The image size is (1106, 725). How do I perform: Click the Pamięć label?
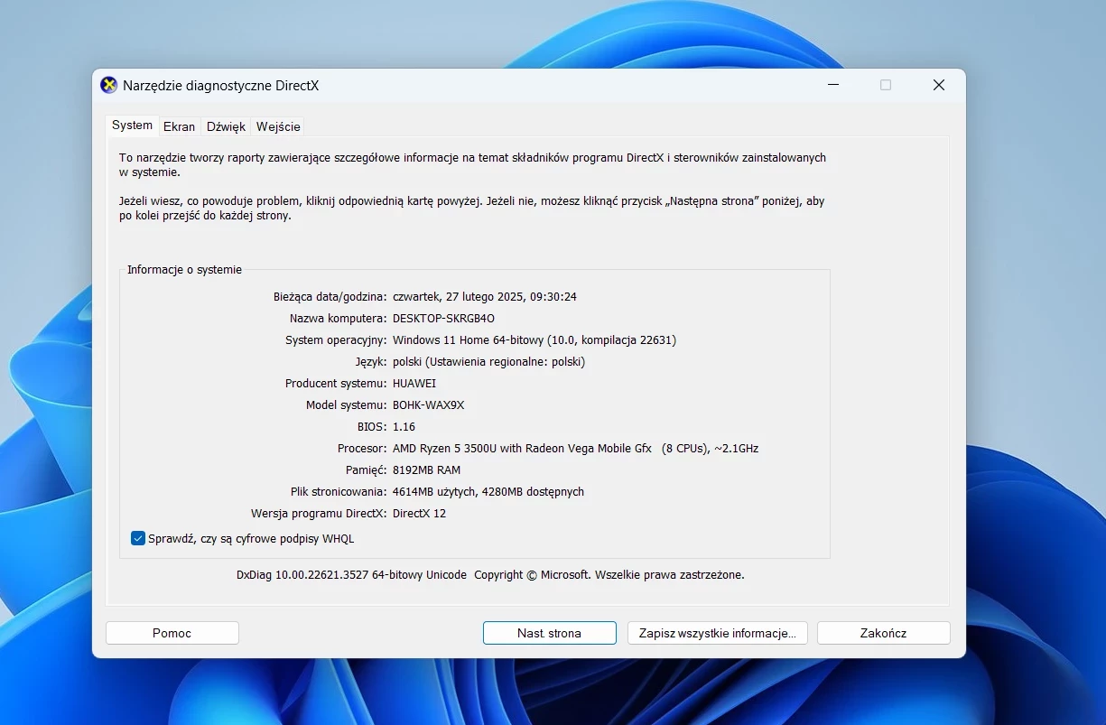366,469
